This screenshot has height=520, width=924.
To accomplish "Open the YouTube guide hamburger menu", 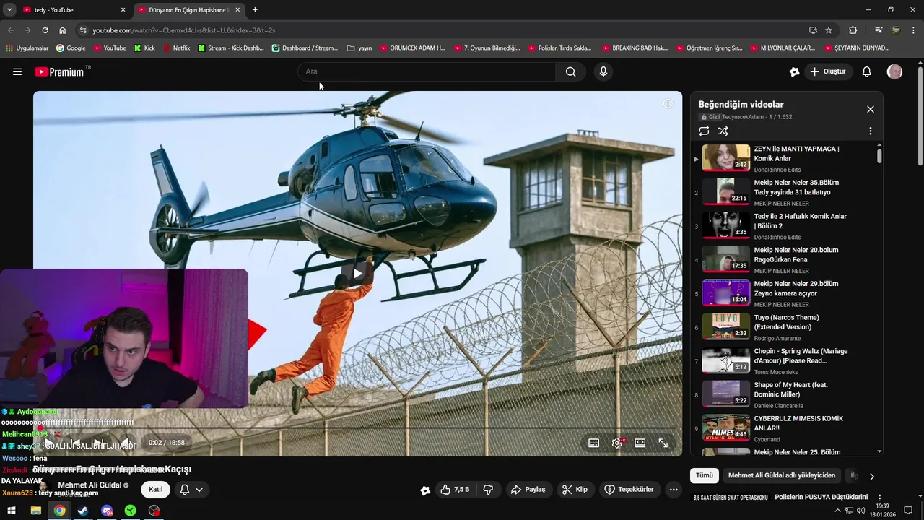I will point(17,71).
